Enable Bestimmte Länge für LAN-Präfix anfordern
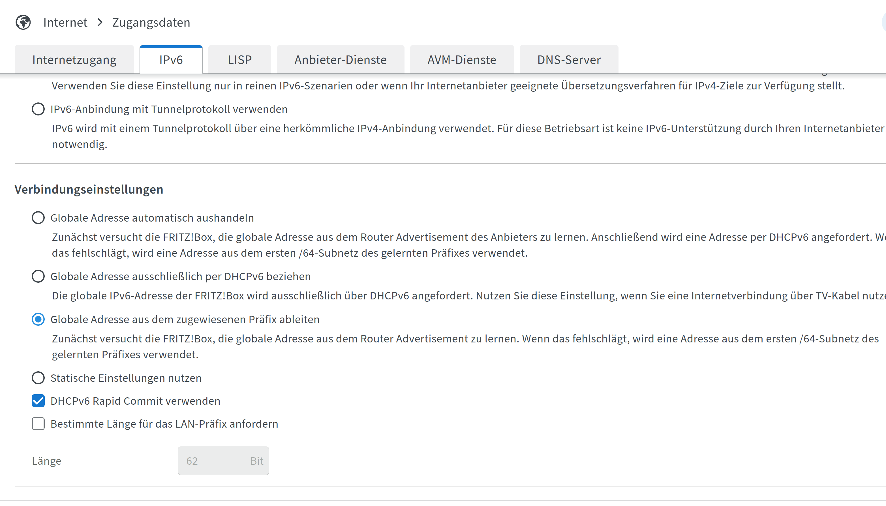886x506 pixels. (x=38, y=424)
